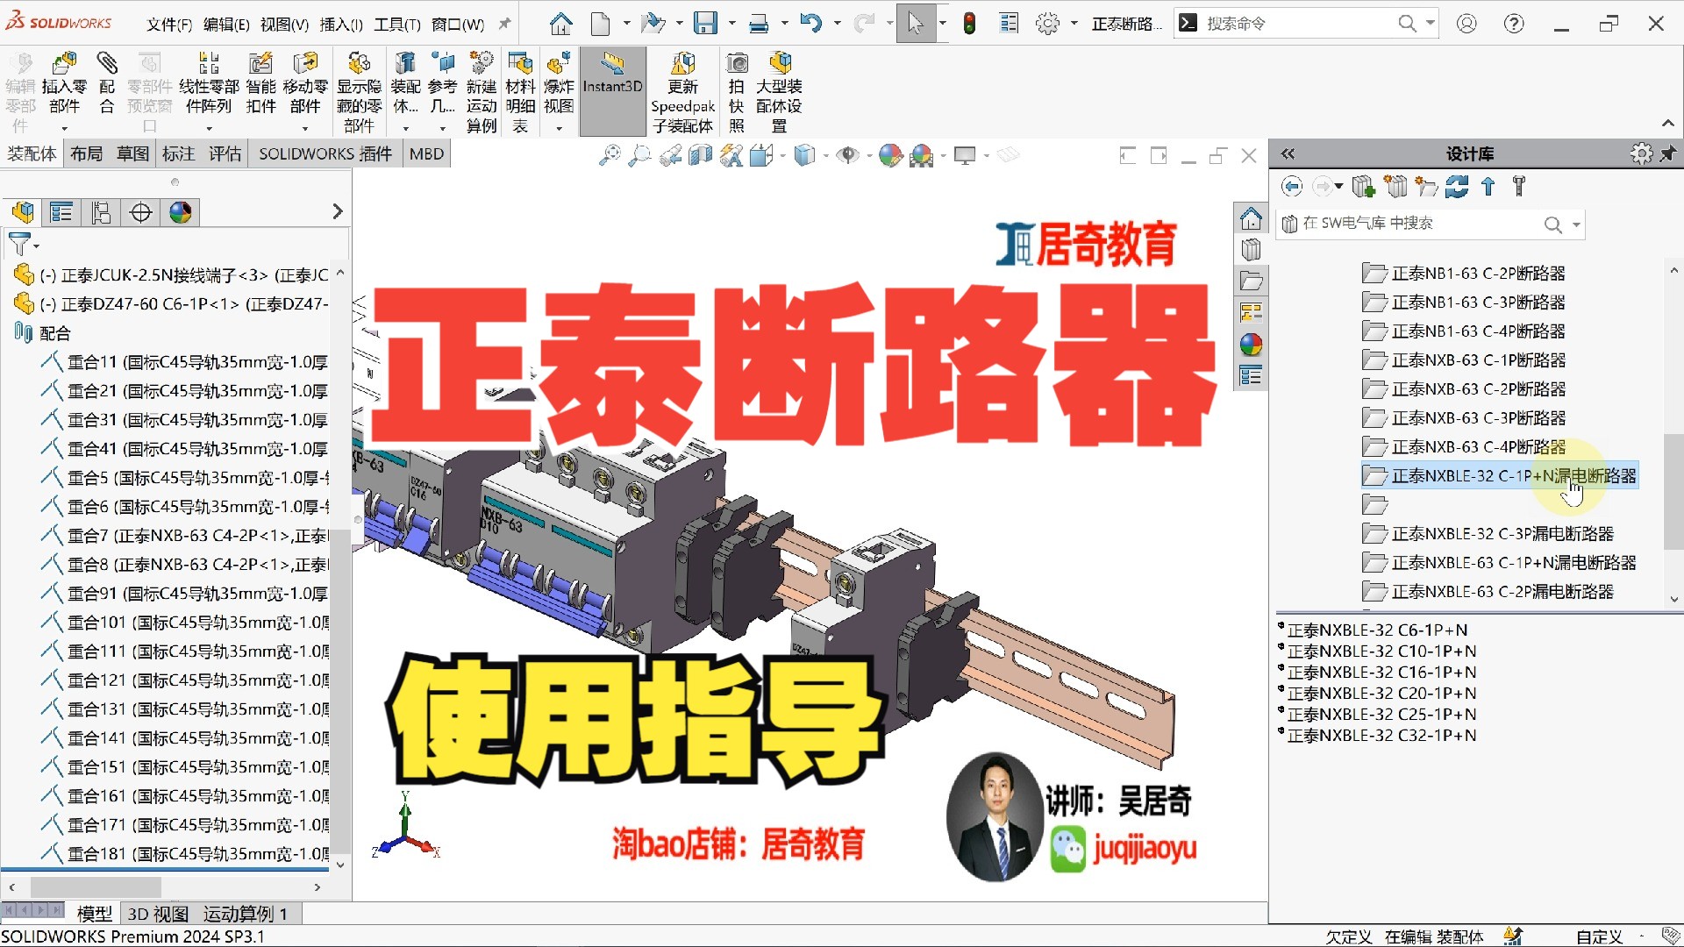
Task: Open Bill of Materials (材料明细表)
Action: 520,92
